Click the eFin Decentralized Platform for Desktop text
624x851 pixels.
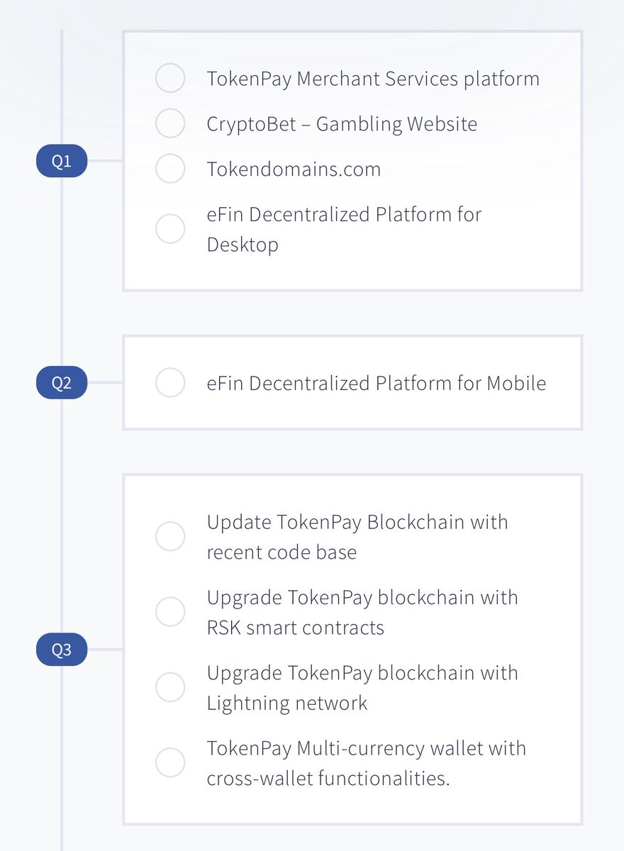pyautogui.click(x=344, y=229)
